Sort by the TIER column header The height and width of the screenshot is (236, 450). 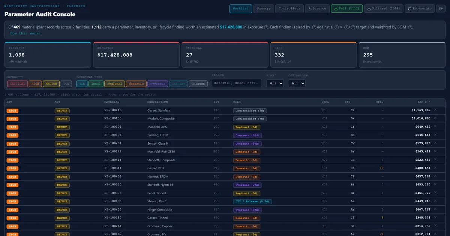coord(237,102)
